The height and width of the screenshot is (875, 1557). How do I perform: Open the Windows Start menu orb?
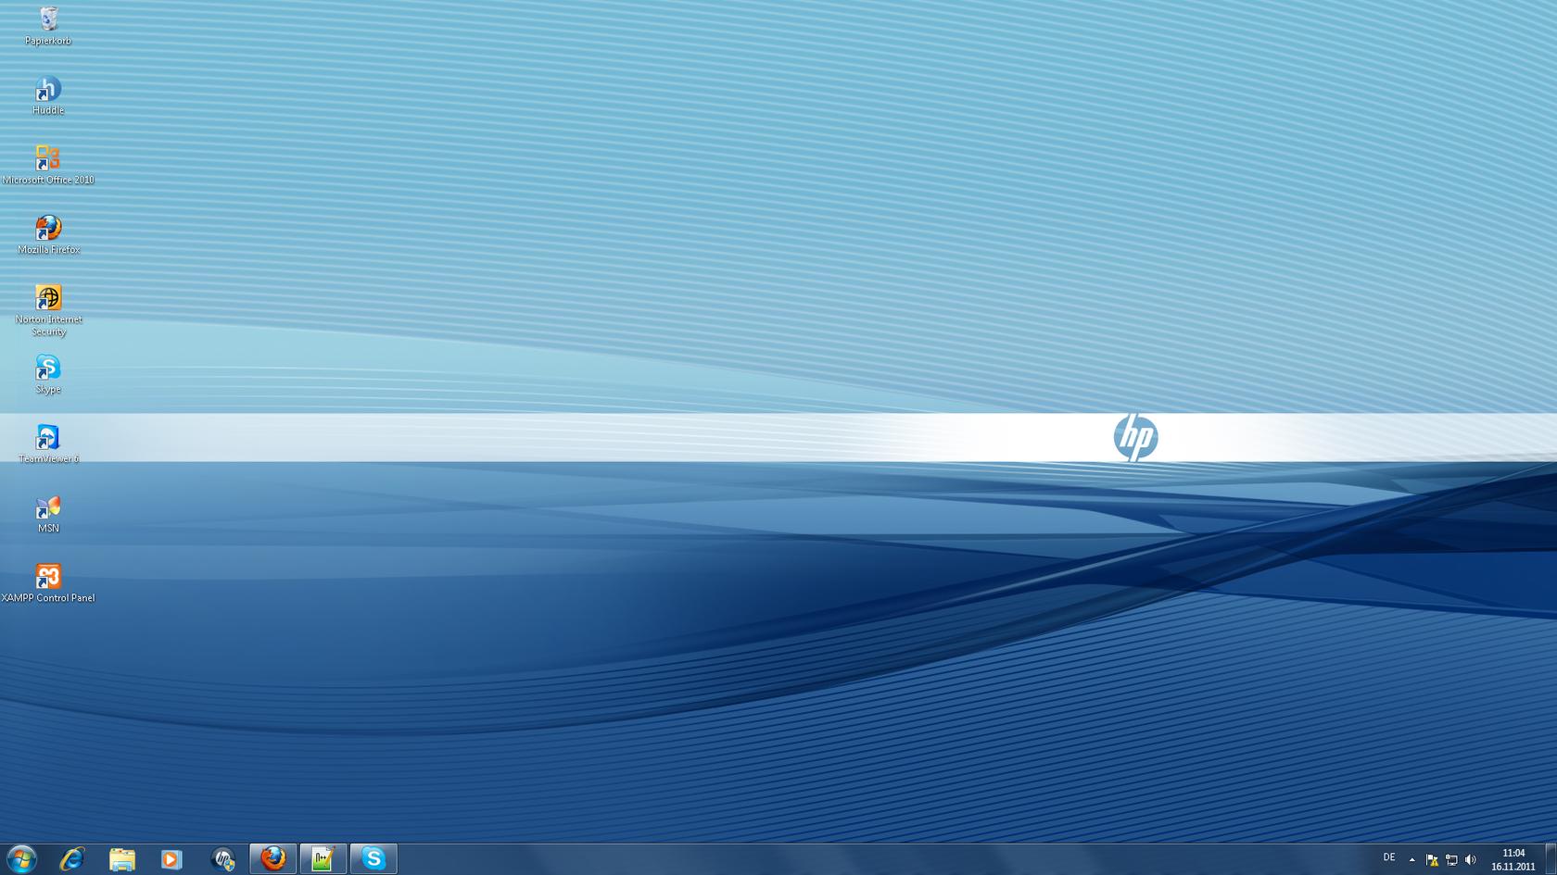21,859
